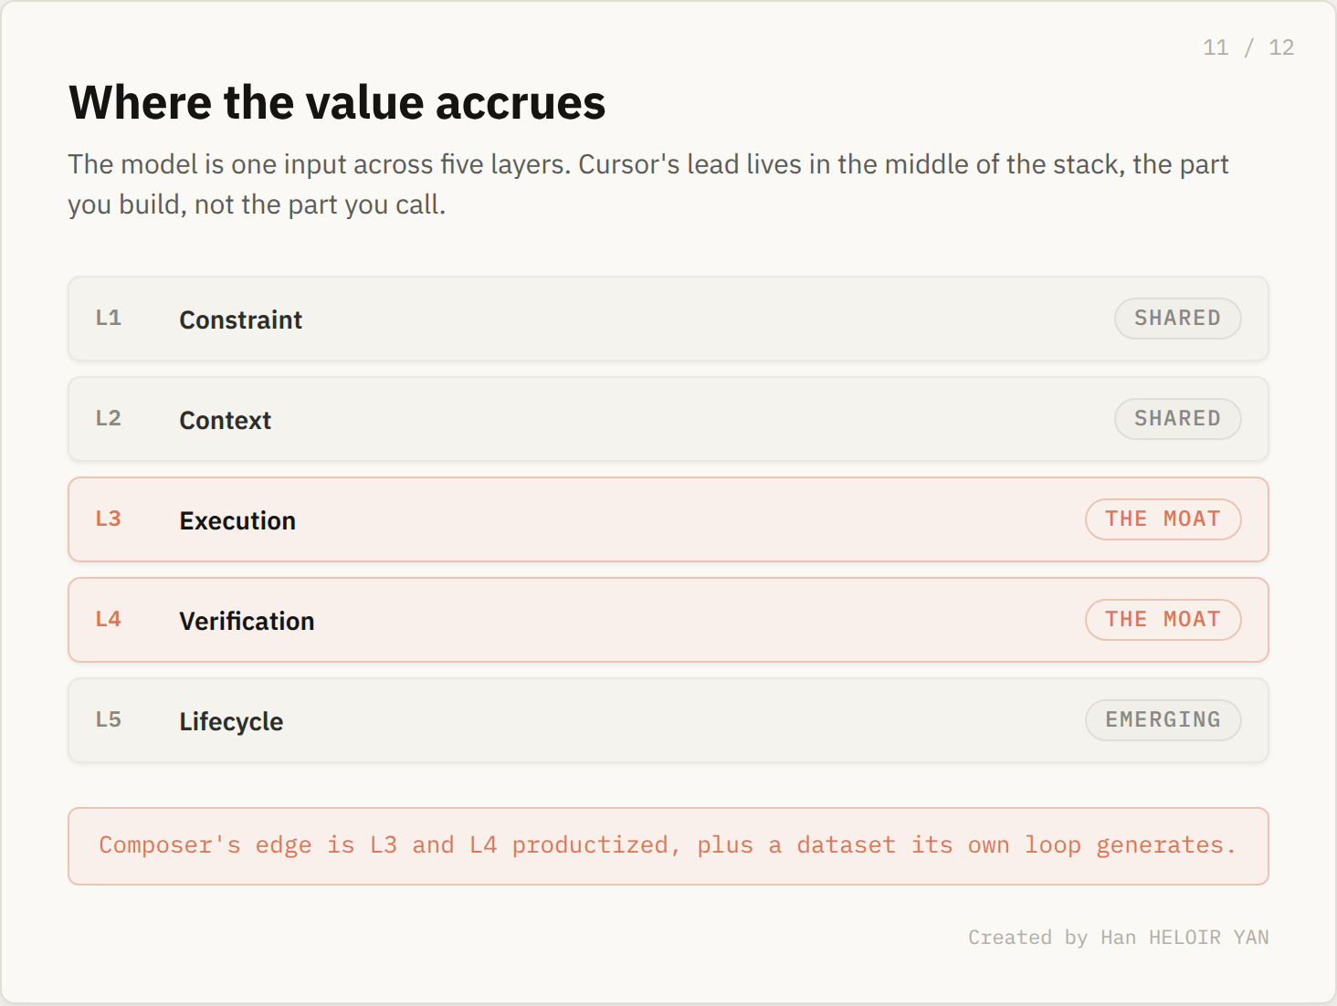This screenshot has width=1337, height=1006.
Task: Click the 'Composer's edge is L3 and L4' callout
Action: [668, 846]
